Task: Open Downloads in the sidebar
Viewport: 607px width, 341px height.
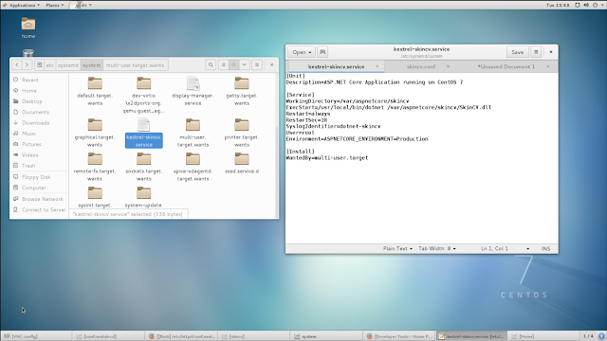Action: (x=39, y=123)
